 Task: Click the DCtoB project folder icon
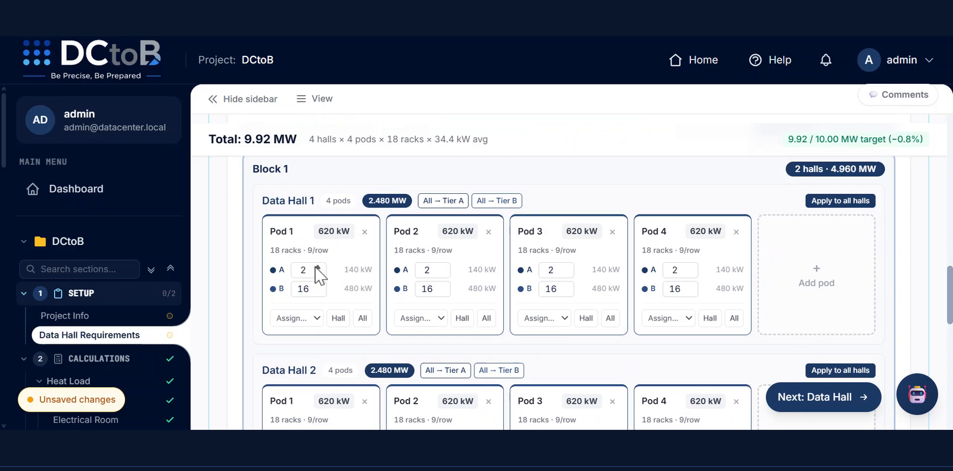40,241
